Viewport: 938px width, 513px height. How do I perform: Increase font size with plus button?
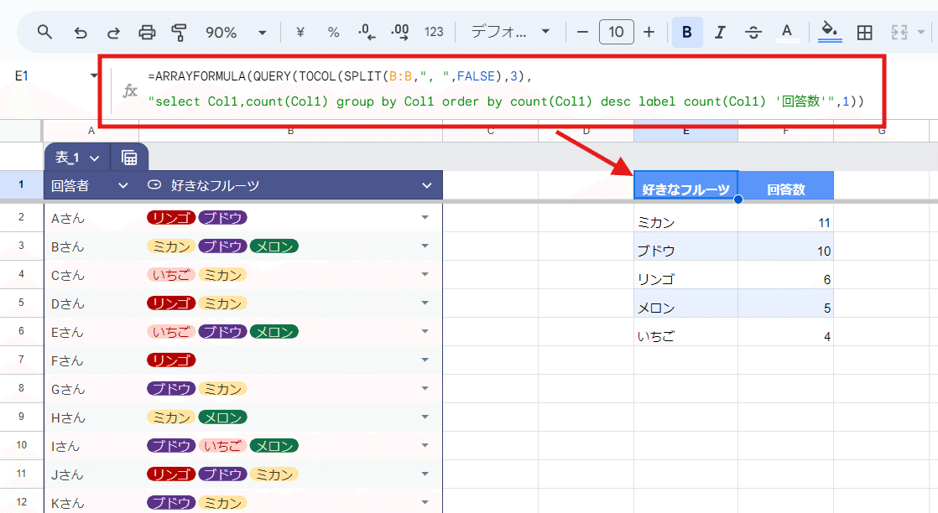point(649,33)
